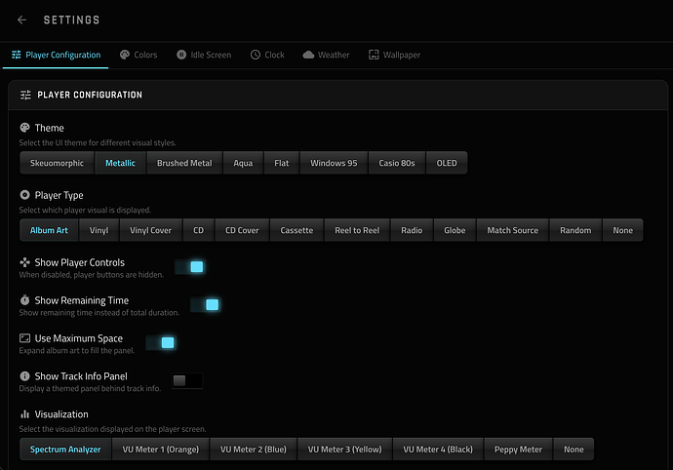673x470 pixels.
Task: Select Album Art player type
Action: click(x=49, y=230)
